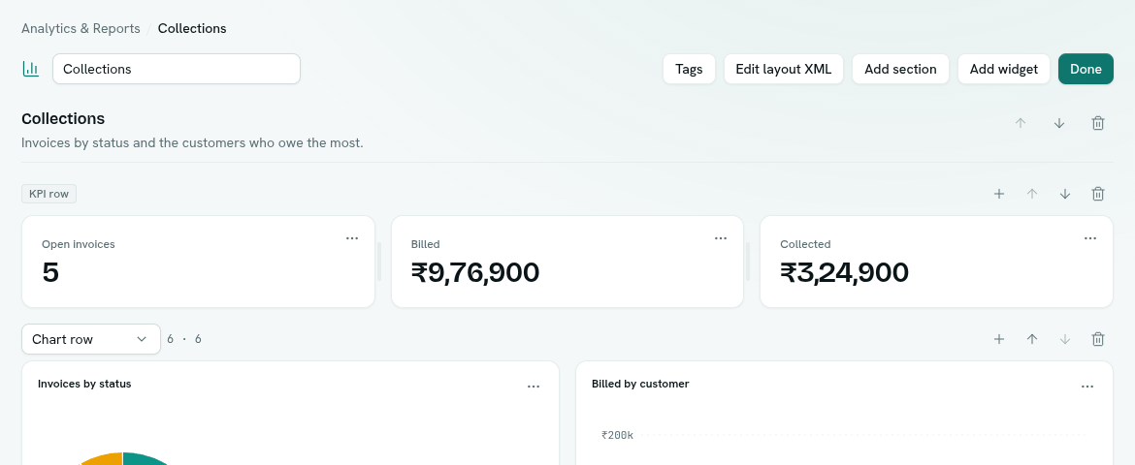Add a widget to the KPI row
This screenshot has width=1135, height=465.
click(999, 194)
